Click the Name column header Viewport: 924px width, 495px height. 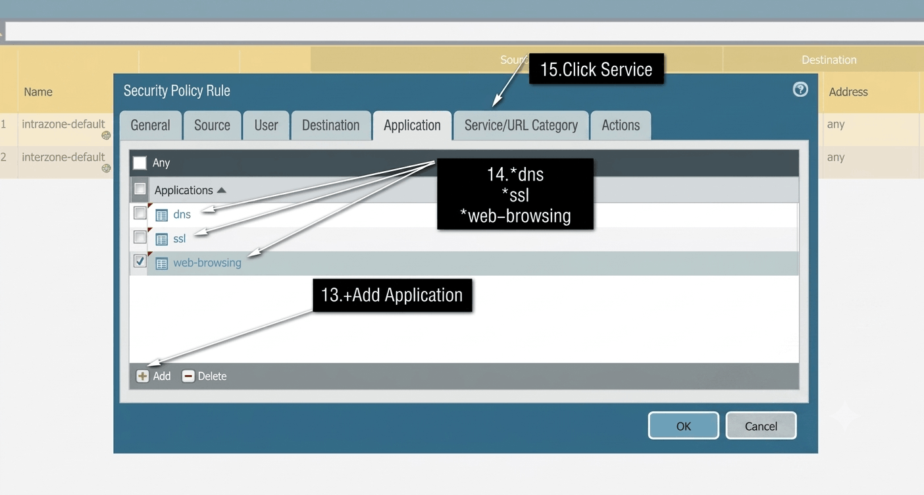(38, 92)
